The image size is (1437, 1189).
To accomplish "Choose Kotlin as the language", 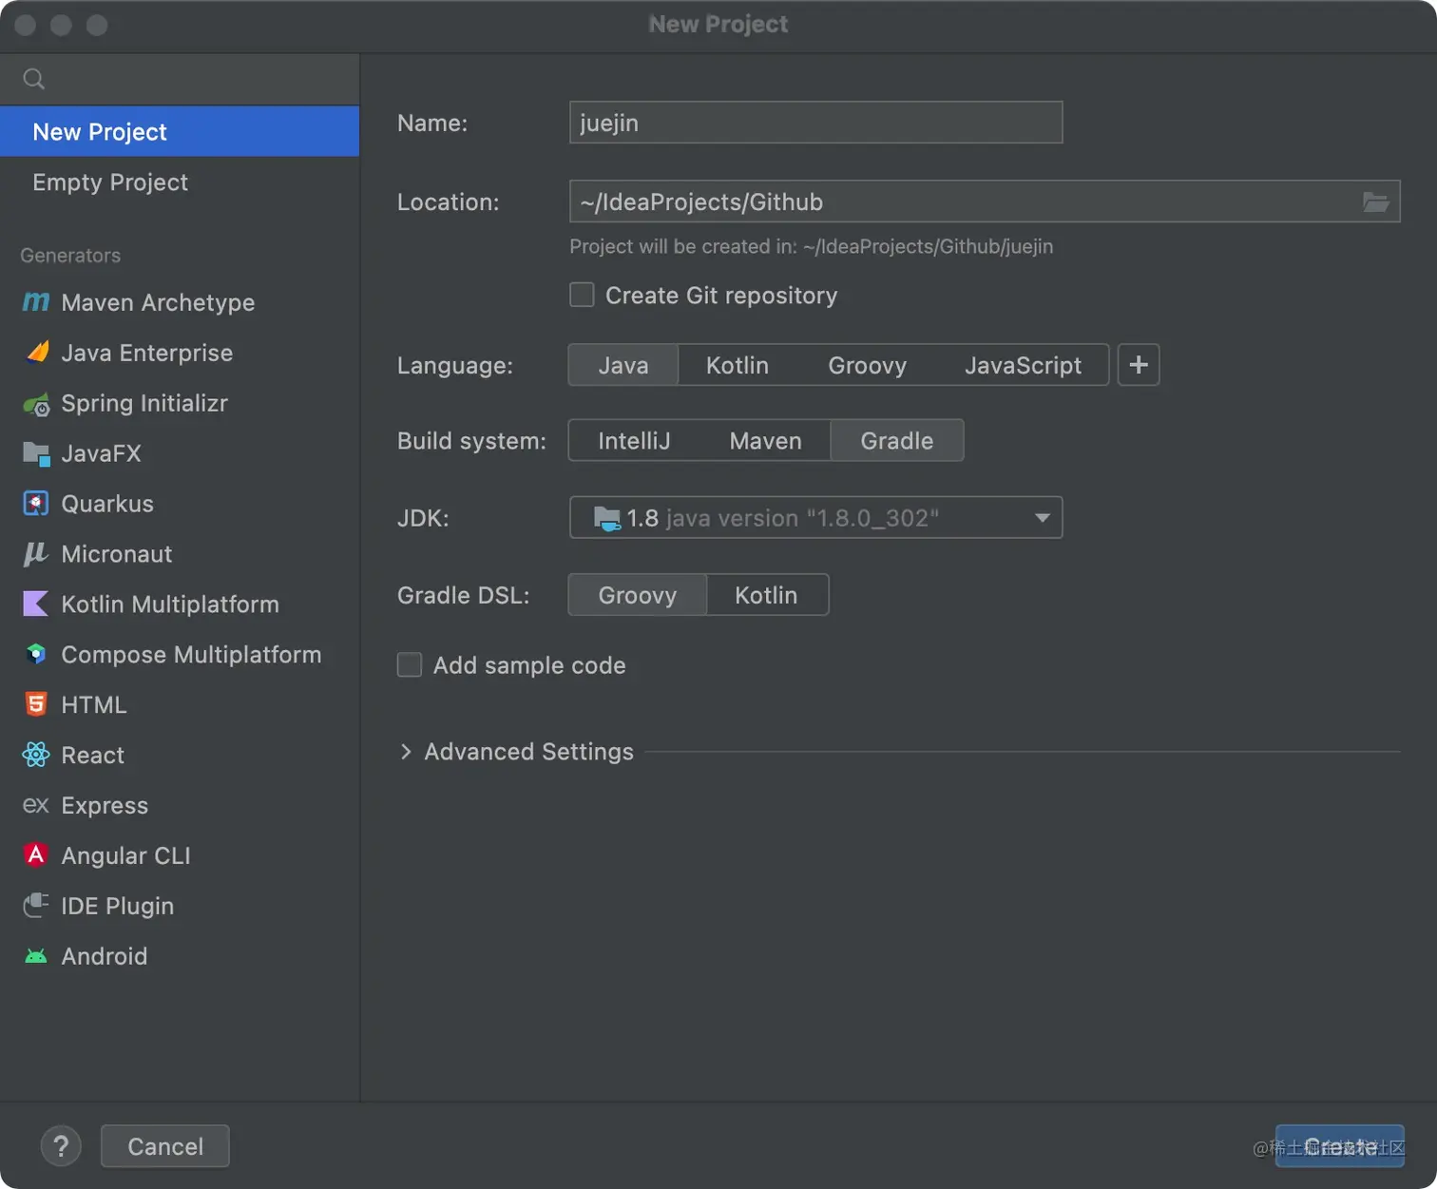I will 738,365.
